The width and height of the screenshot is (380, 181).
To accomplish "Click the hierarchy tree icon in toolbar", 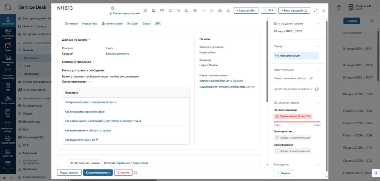I will [x=220, y=10].
